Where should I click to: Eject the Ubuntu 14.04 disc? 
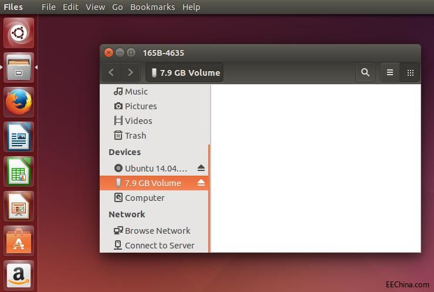tap(201, 168)
